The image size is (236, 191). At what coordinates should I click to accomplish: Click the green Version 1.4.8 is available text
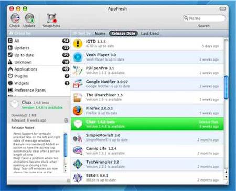click(x=42, y=107)
